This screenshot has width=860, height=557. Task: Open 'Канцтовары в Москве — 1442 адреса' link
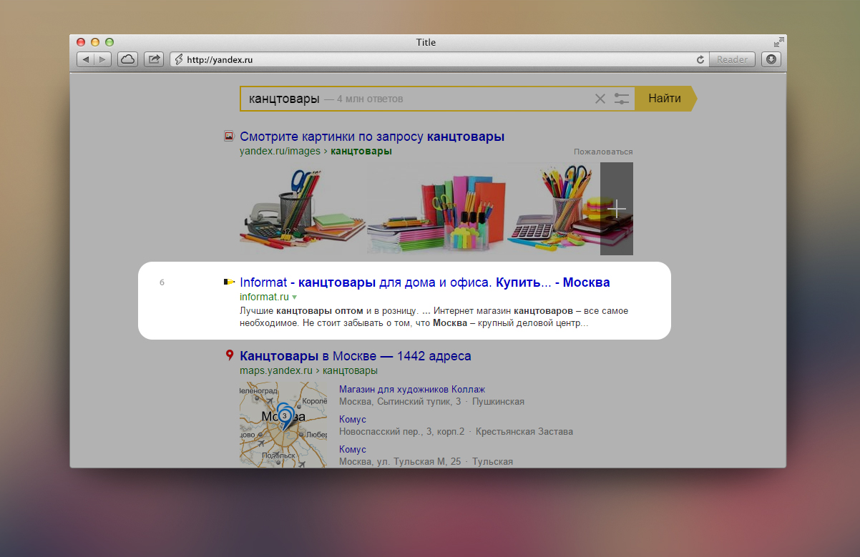(356, 356)
